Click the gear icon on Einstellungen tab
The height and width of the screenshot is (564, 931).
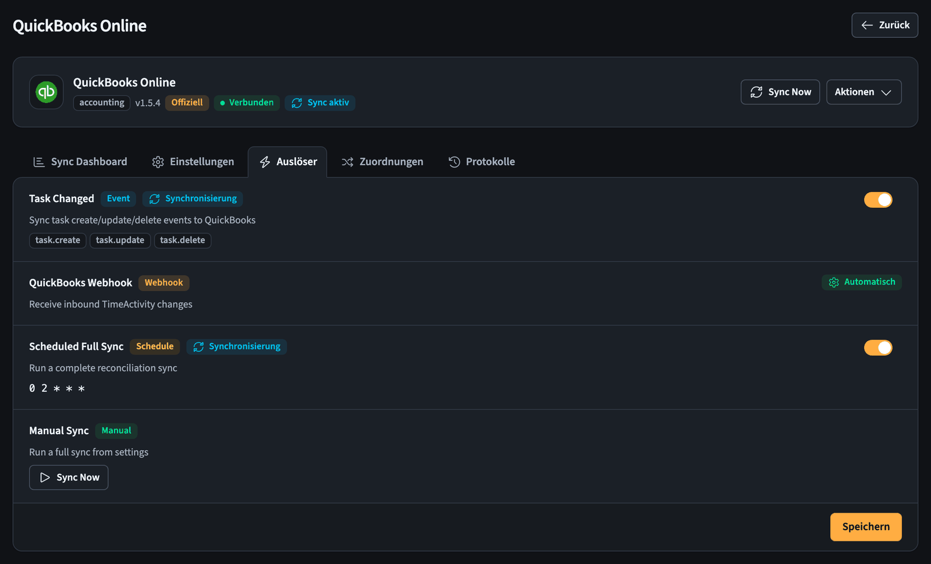tap(158, 162)
